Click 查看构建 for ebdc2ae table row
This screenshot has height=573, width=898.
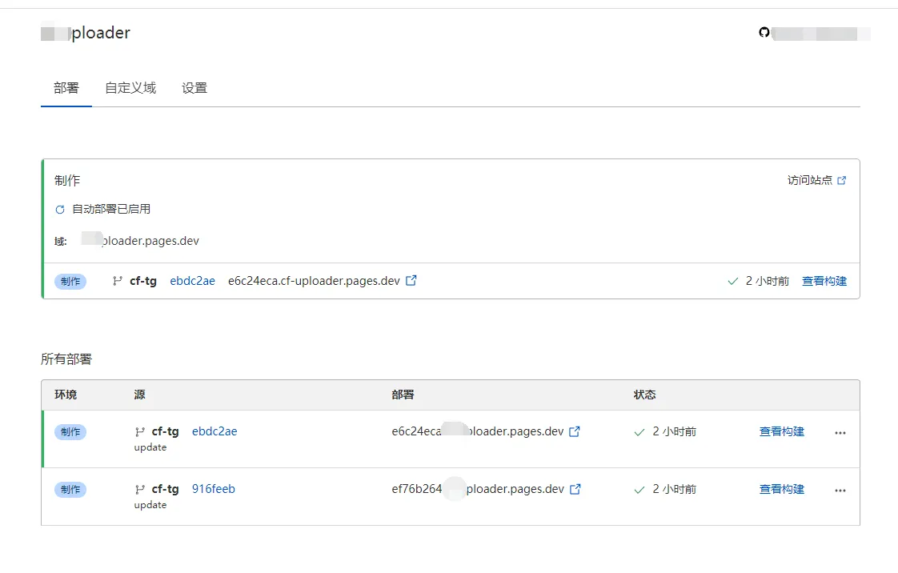(782, 431)
